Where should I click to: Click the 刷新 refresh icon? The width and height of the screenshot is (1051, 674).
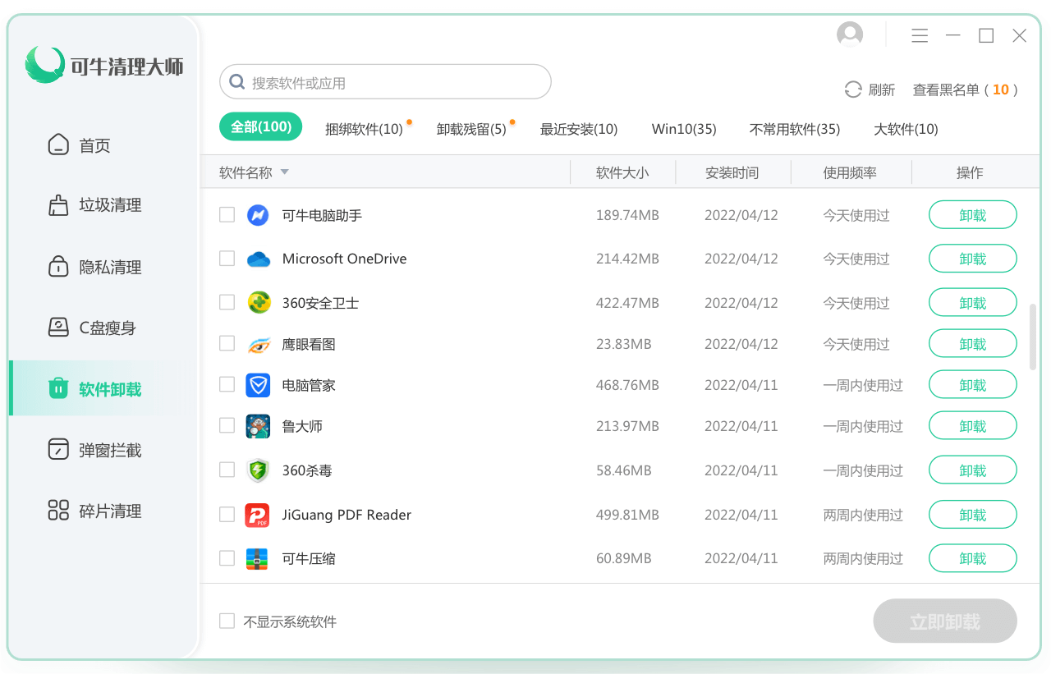pyautogui.click(x=853, y=89)
